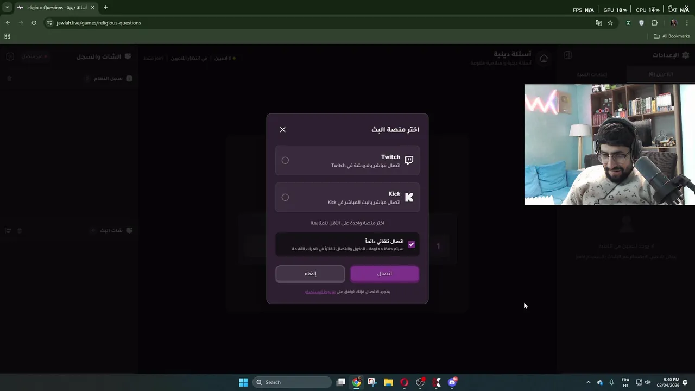Open the Windows Start menu
The width and height of the screenshot is (695, 391).
pos(243,382)
